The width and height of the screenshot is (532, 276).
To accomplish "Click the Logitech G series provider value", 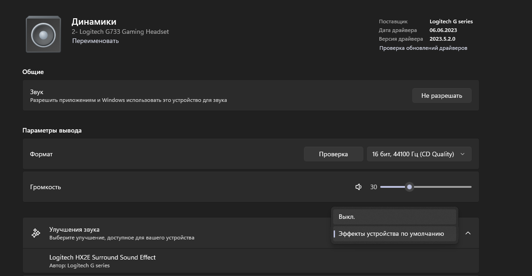I will click(x=451, y=21).
